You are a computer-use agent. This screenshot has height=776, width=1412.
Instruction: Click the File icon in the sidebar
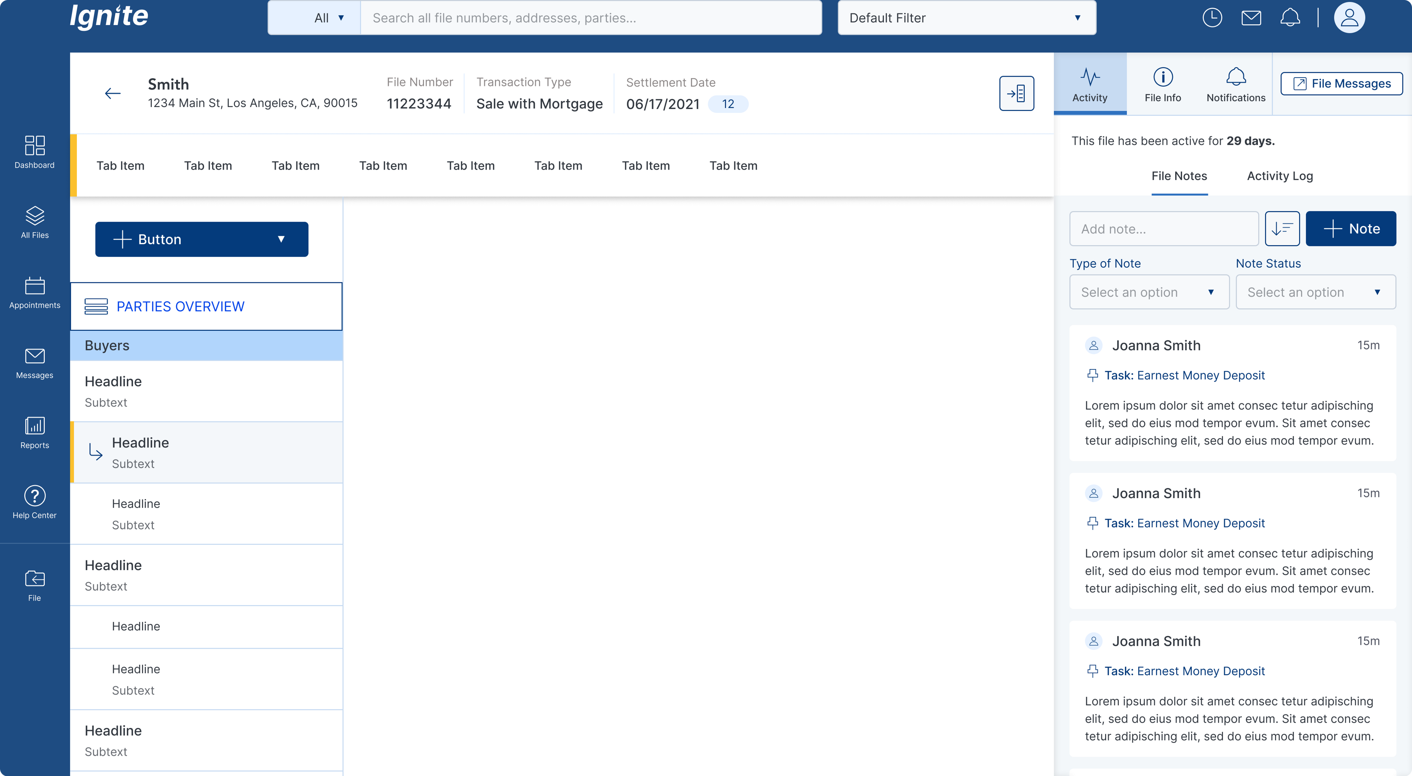click(x=35, y=585)
